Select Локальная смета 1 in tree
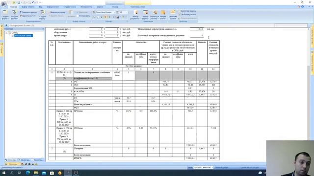The width and height of the screenshot is (314, 176). coord(24,36)
